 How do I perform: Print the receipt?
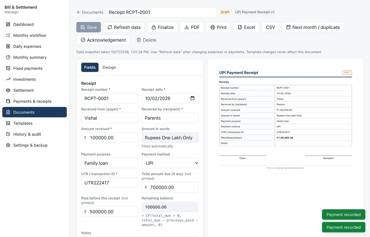pyautogui.click(x=219, y=27)
